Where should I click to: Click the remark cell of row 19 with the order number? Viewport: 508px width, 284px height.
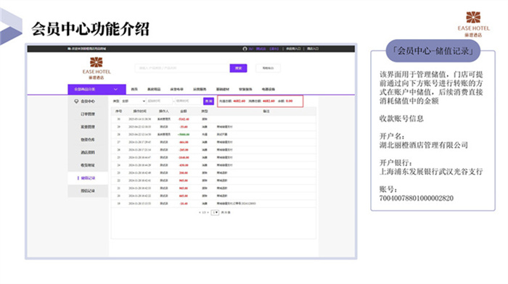[236, 204]
